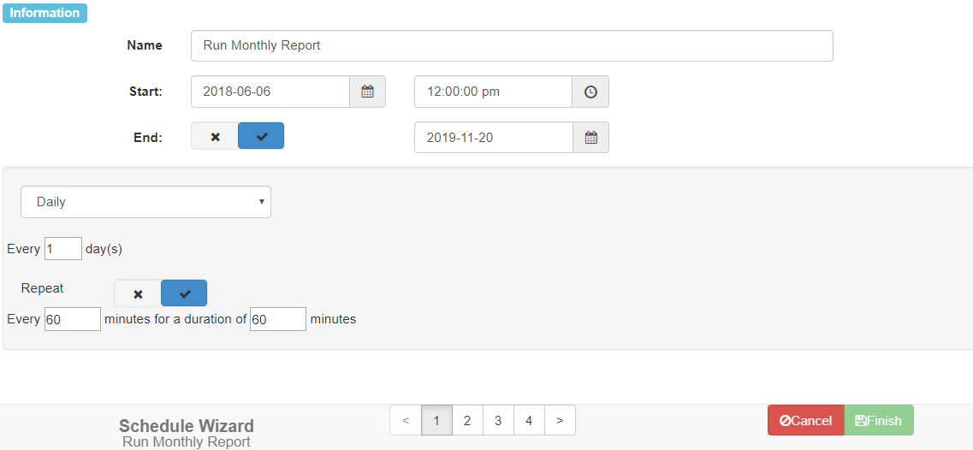The width and height of the screenshot is (973, 450).
Task: Select wizard page 1
Action: [x=436, y=420]
